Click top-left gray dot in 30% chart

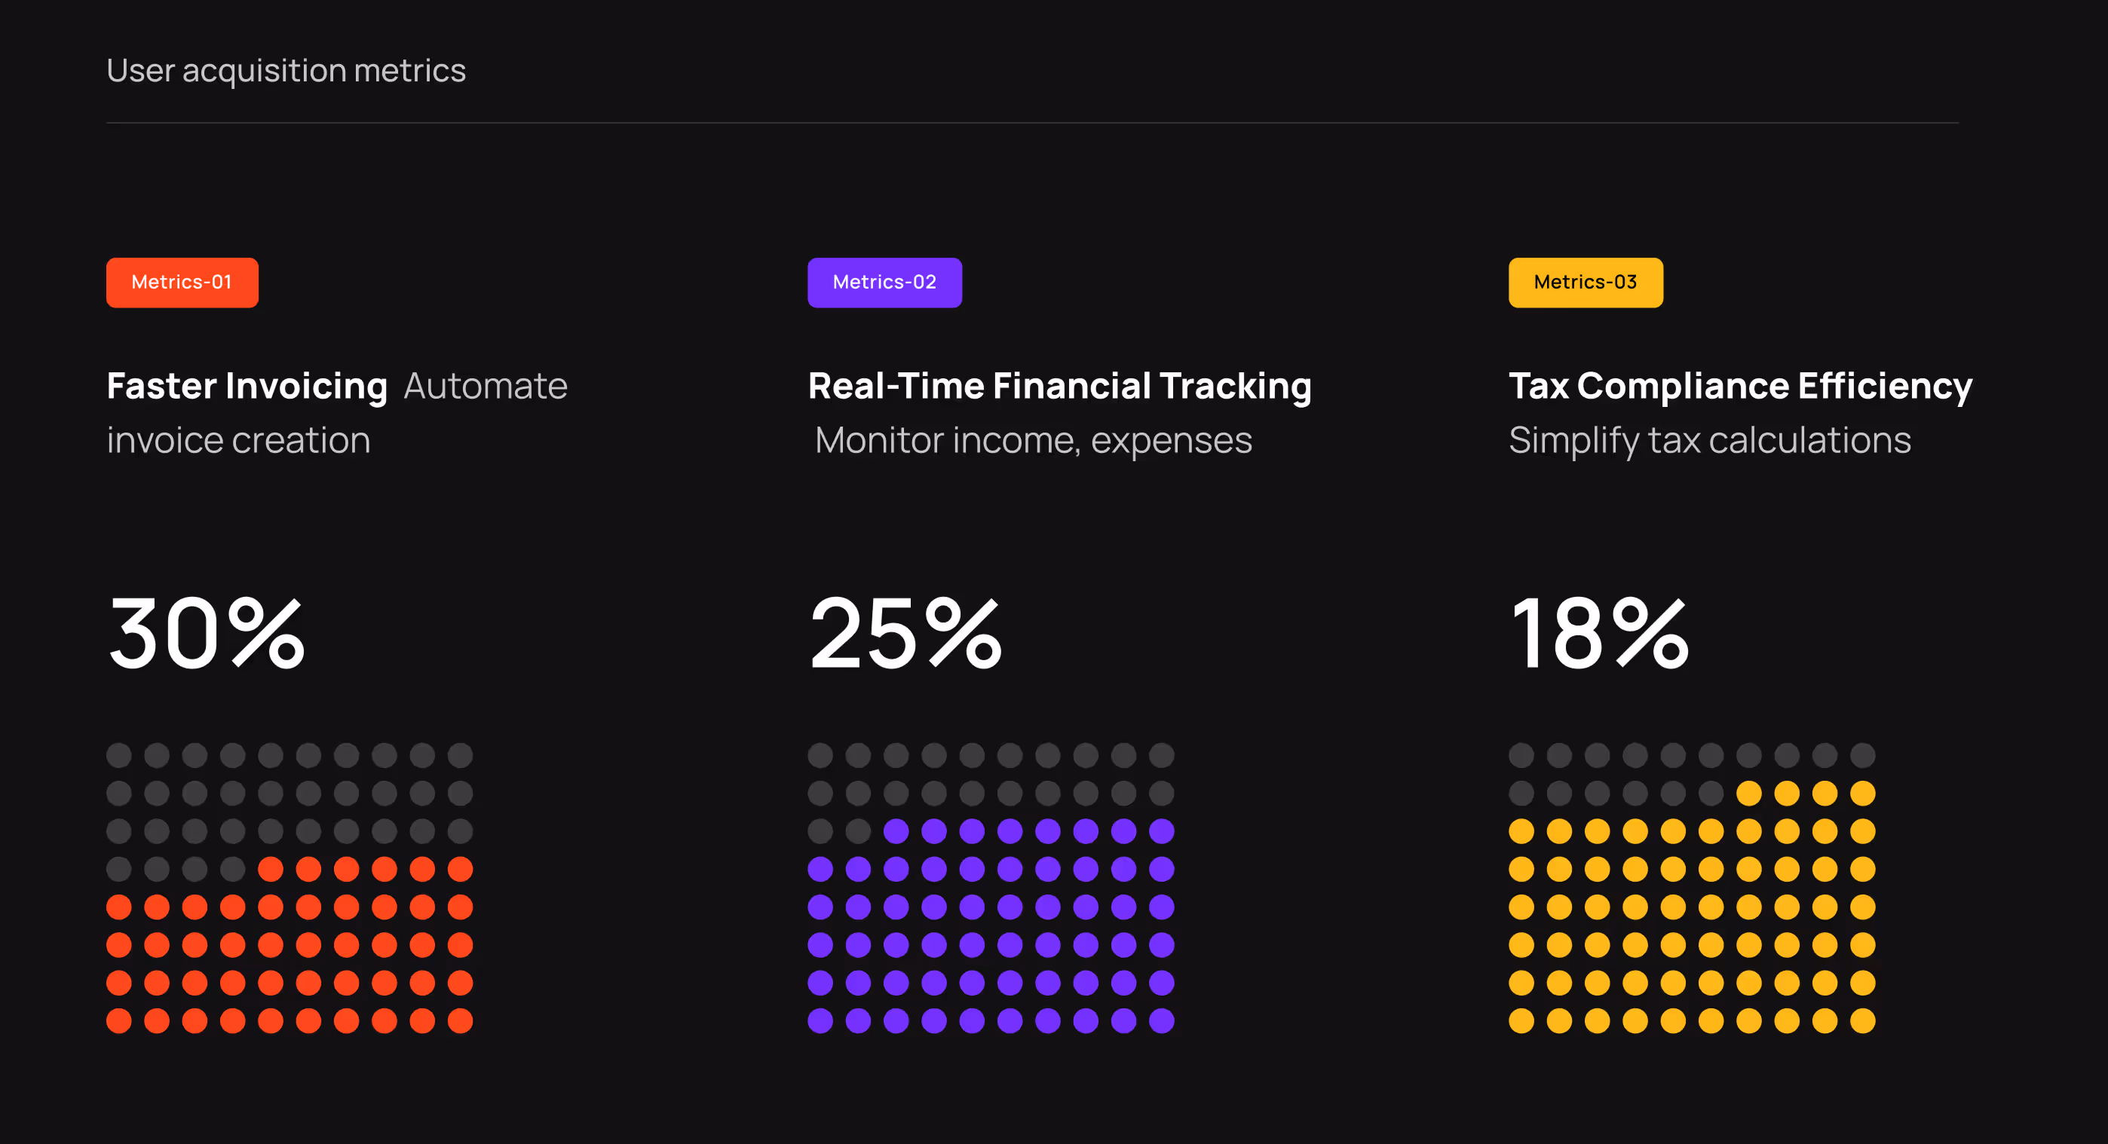coord(118,756)
